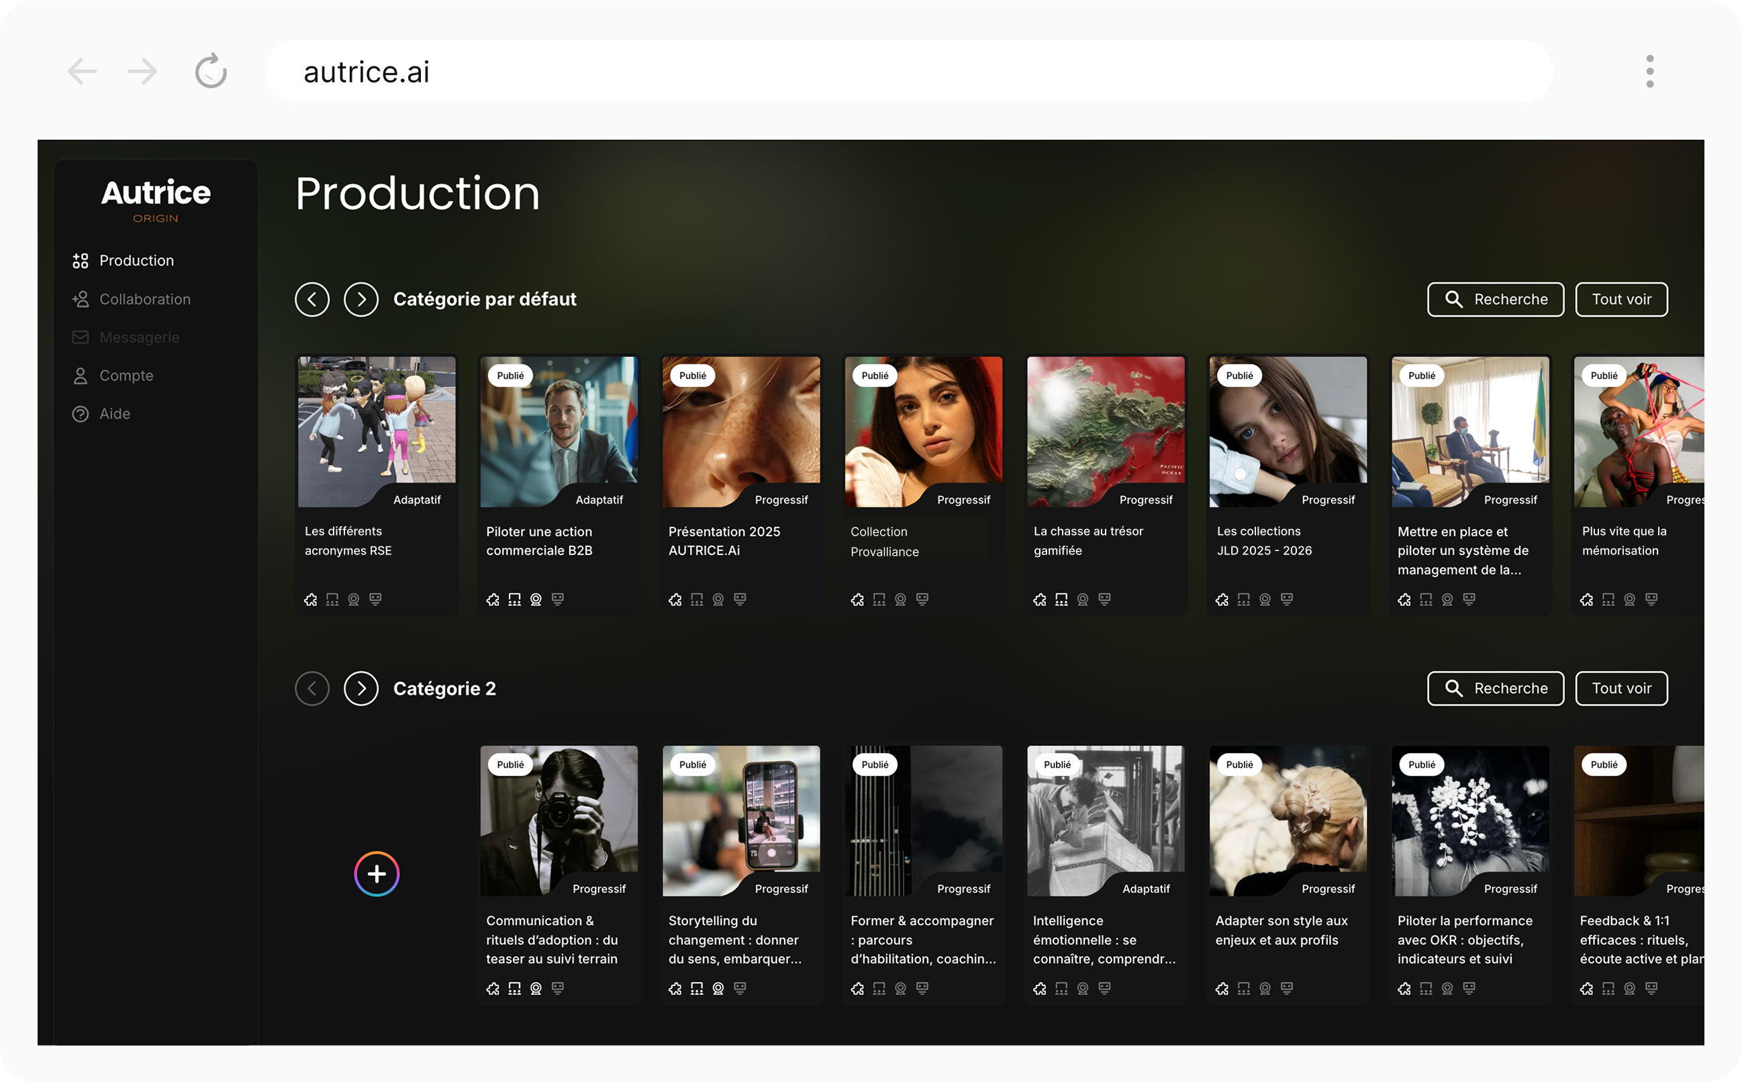
Task: Click the puzzle piece icon under Les différents acronymes RSE
Action: click(311, 599)
